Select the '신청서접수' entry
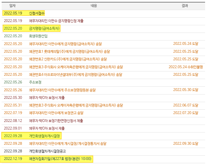The width and height of the screenshot is (207, 164). point(37,13)
